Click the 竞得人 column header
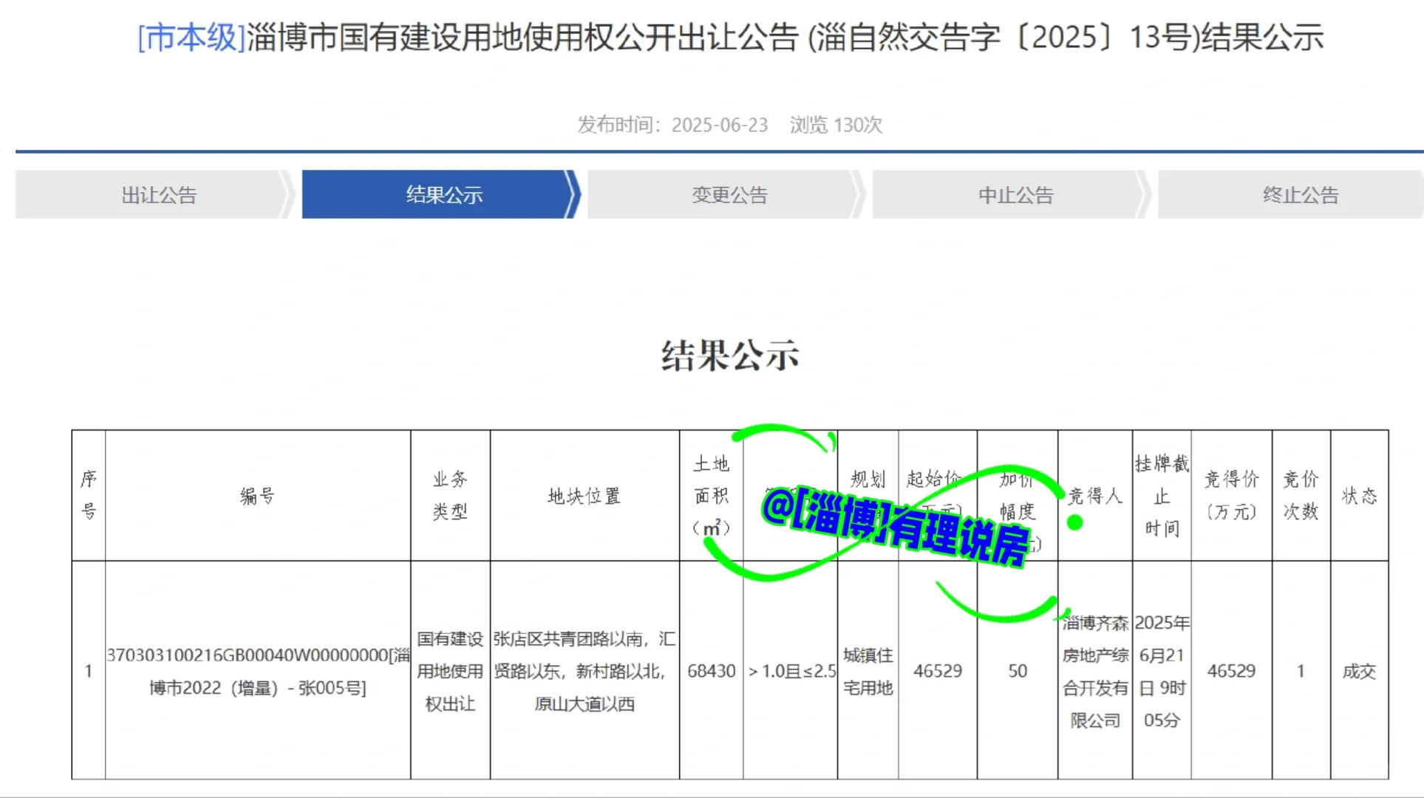 pyautogui.click(x=1095, y=495)
